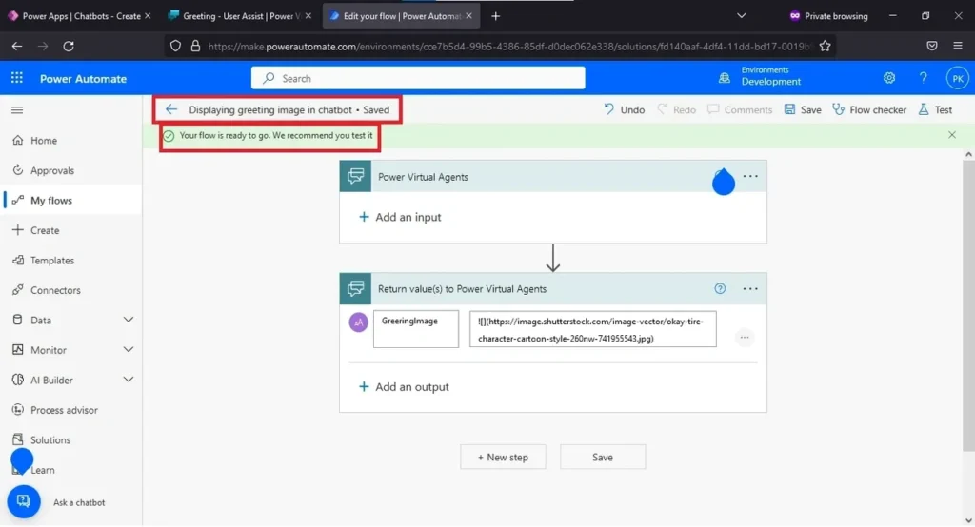The height and width of the screenshot is (527, 975).
Task: Click the shutterstock image URL value field
Action: [x=592, y=329]
